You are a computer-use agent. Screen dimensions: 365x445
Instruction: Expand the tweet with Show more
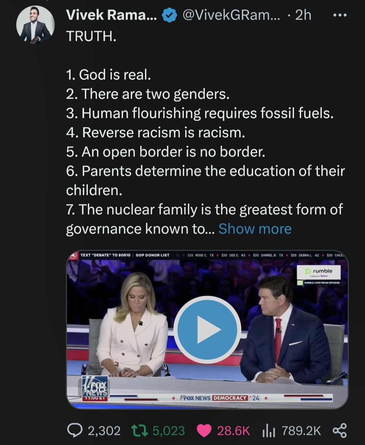click(255, 229)
